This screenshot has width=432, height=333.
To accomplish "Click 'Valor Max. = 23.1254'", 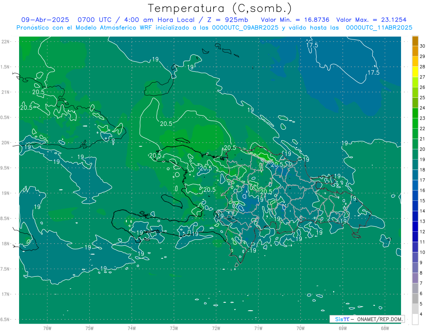I will (371, 20).
